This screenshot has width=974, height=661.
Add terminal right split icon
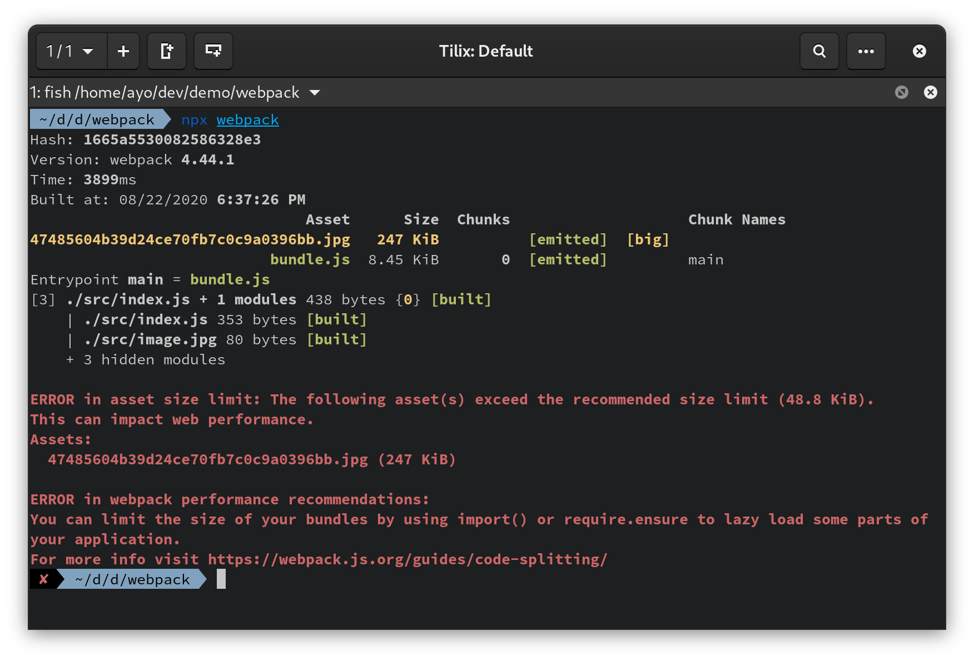click(167, 51)
